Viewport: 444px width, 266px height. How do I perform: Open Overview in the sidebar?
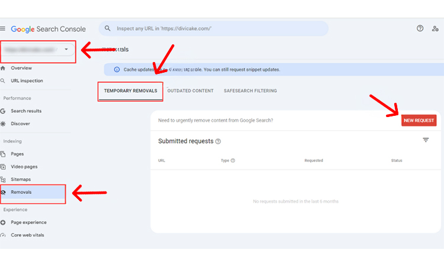click(21, 68)
